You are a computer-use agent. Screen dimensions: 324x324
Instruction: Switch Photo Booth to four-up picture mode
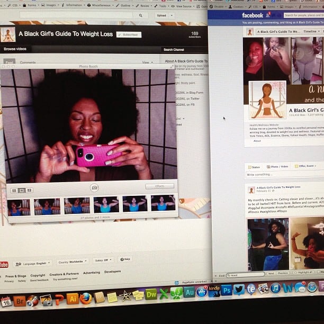pyautogui.click(x=14, y=190)
